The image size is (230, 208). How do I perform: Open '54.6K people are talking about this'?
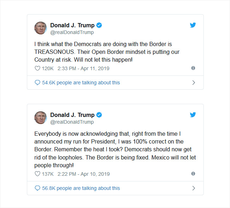[x=81, y=83]
